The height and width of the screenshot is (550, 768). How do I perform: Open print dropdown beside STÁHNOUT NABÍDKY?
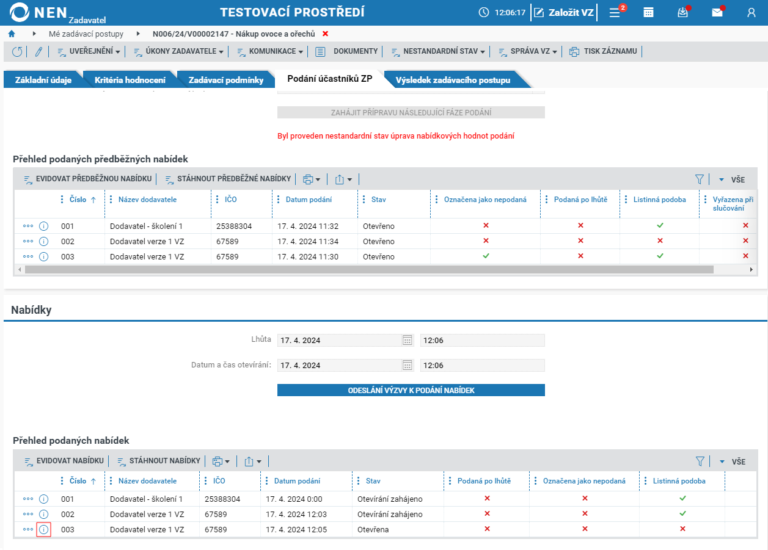(221, 461)
